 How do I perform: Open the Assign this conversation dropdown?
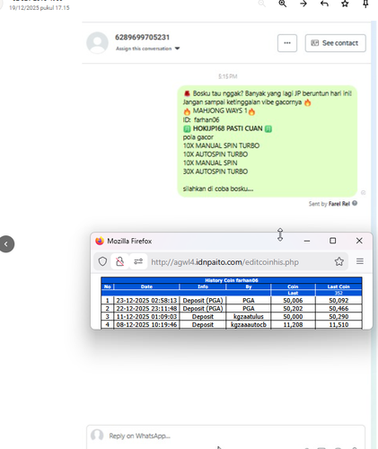click(148, 48)
